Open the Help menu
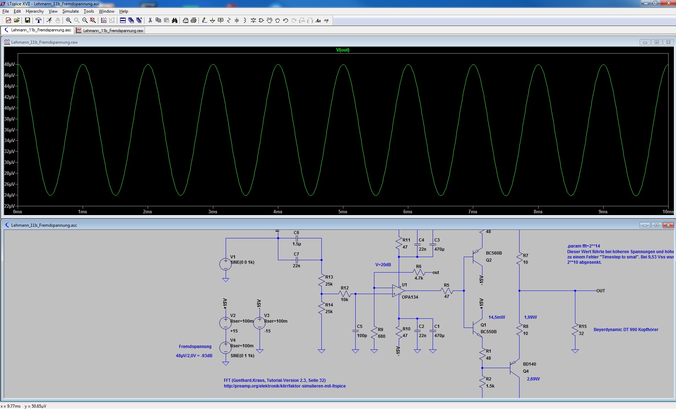This screenshot has height=409, width=676. click(124, 11)
